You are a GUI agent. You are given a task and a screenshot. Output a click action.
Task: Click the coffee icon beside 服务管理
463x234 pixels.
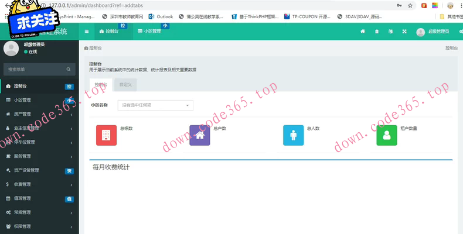(8, 156)
